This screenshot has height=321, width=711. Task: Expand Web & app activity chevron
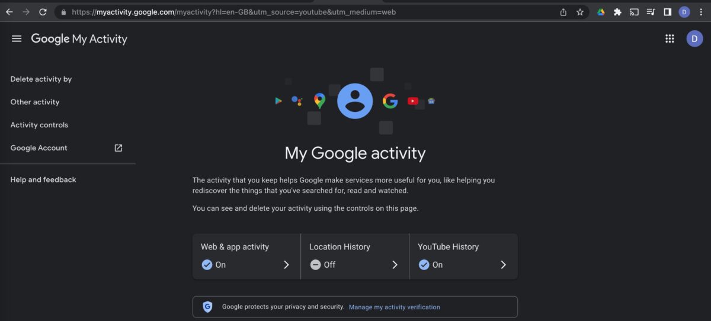pos(286,265)
